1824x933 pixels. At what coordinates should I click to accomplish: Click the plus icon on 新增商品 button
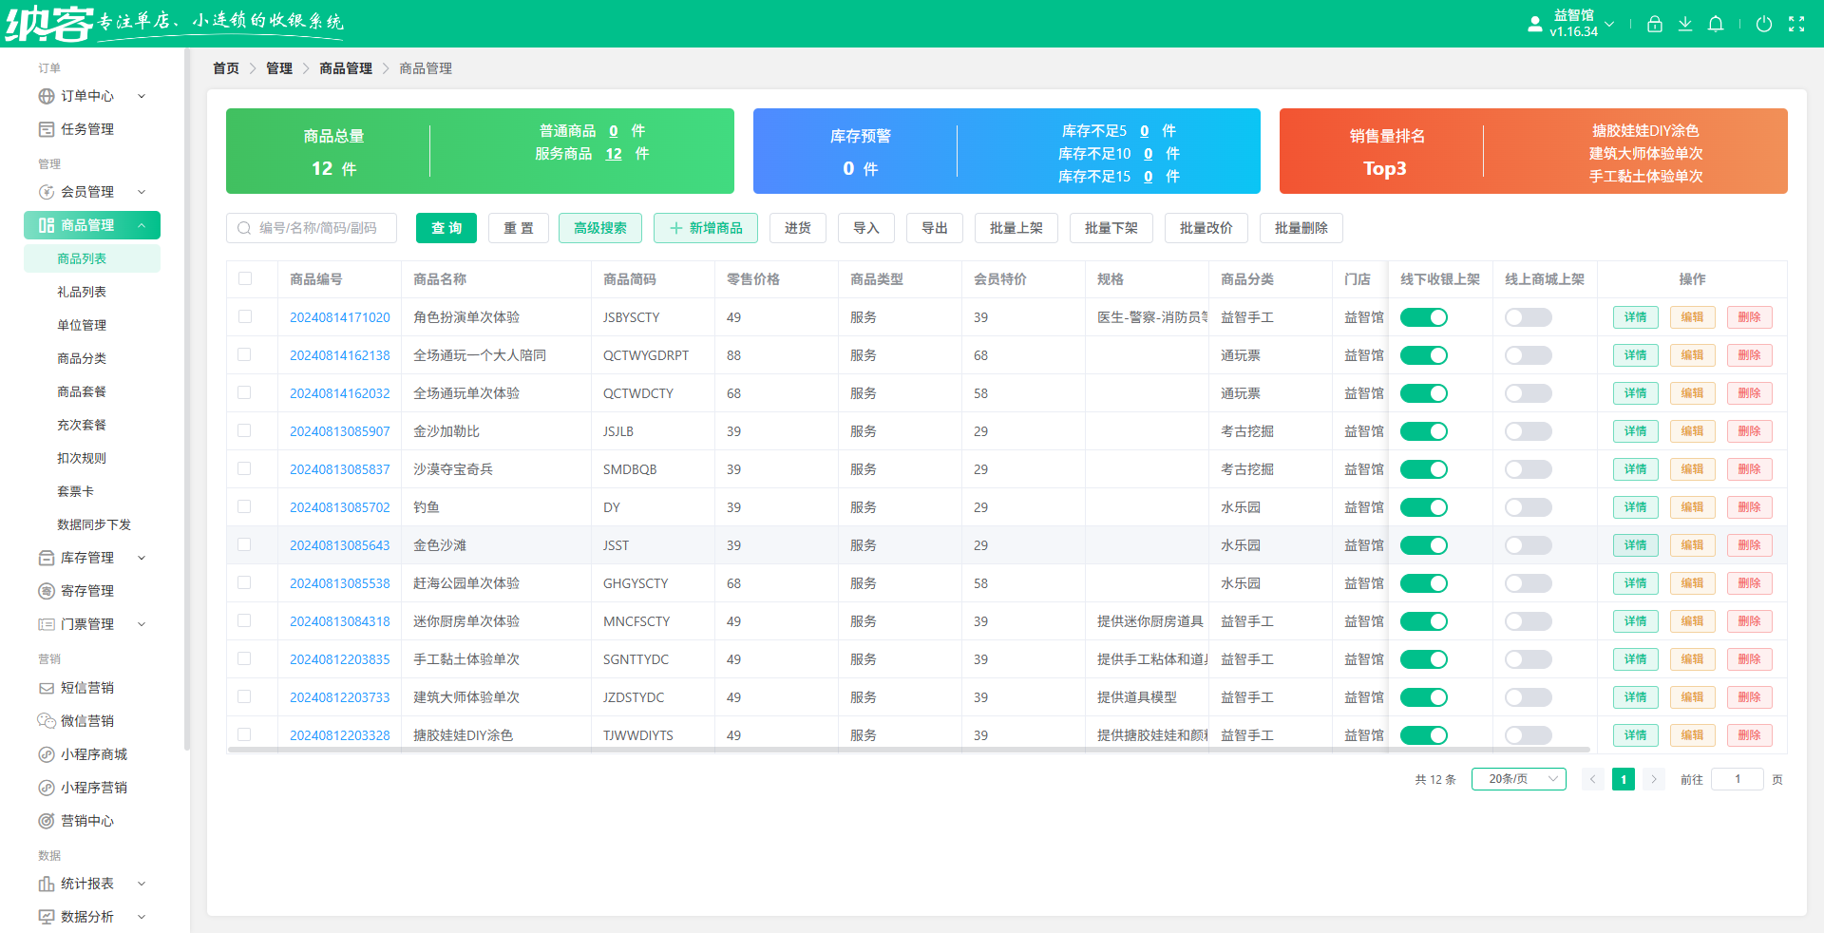click(x=676, y=228)
